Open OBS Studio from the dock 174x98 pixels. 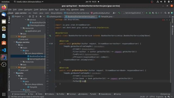(x=4, y=64)
